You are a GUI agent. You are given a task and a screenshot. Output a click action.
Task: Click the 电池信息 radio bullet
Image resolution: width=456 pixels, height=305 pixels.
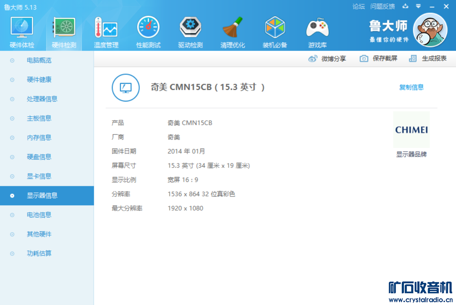point(12,215)
